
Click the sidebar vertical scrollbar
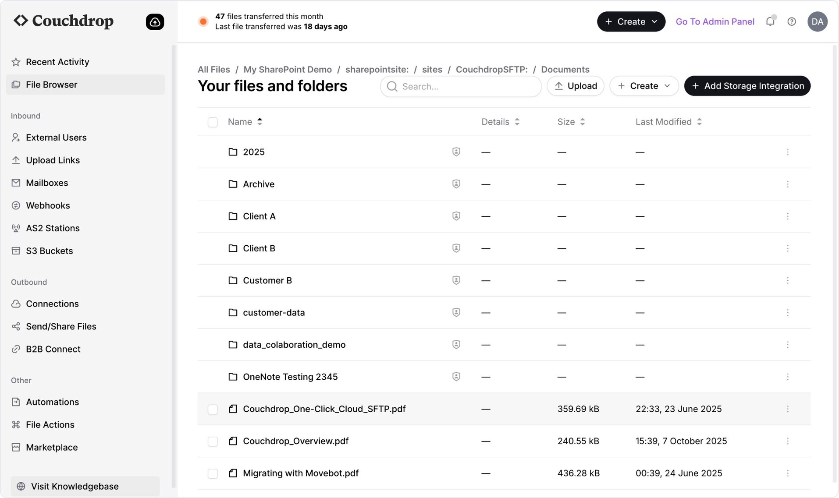[x=174, y=266]
